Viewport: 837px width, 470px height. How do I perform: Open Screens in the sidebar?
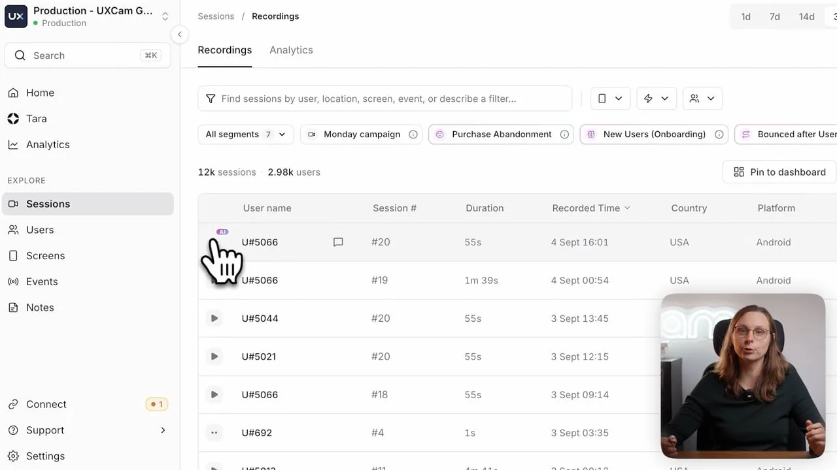[x=45, y=256]
